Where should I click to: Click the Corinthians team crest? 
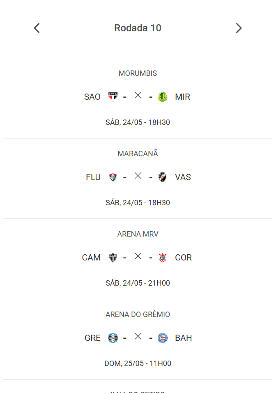tap(163, 258)
